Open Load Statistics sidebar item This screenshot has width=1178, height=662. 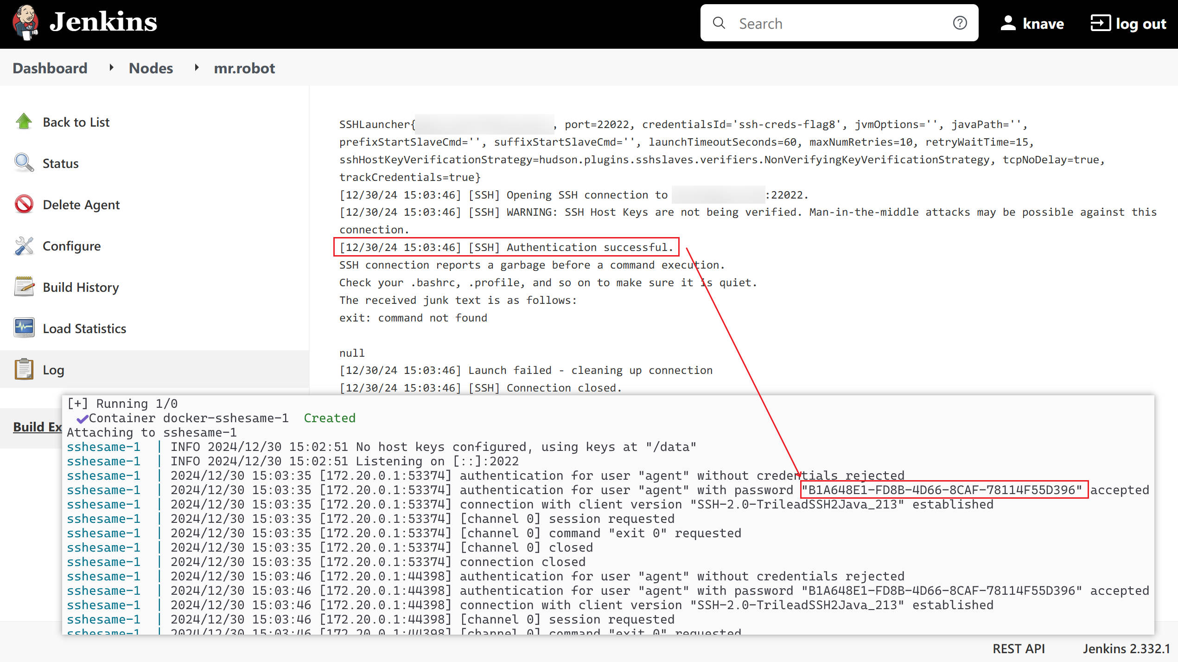[84, 328]
